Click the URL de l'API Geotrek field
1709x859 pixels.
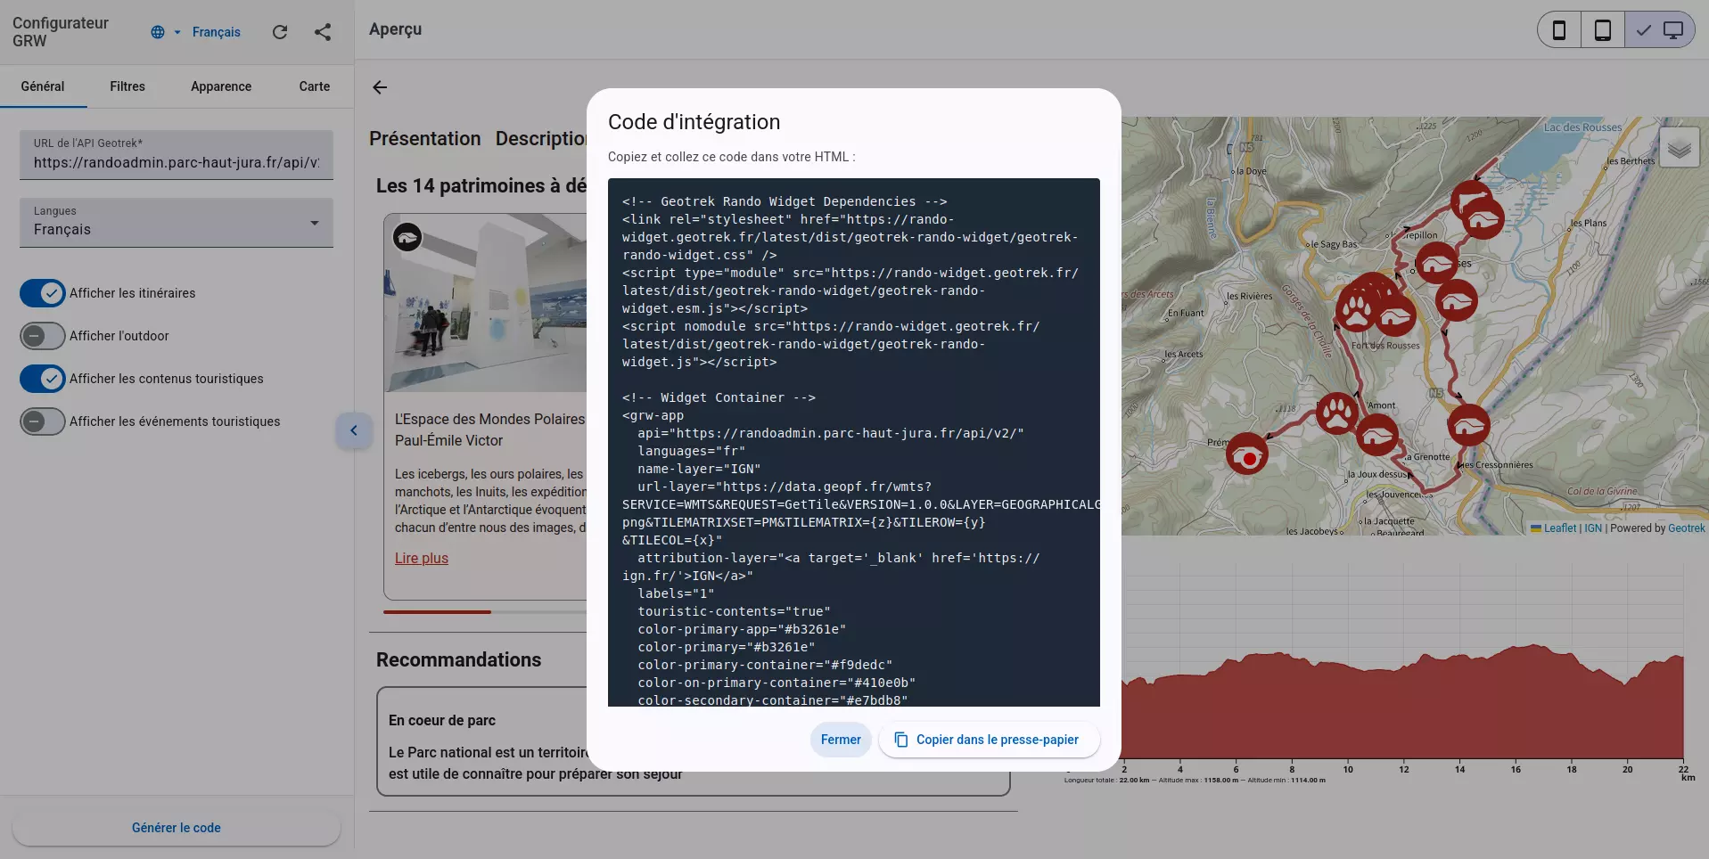click(176, 163)
